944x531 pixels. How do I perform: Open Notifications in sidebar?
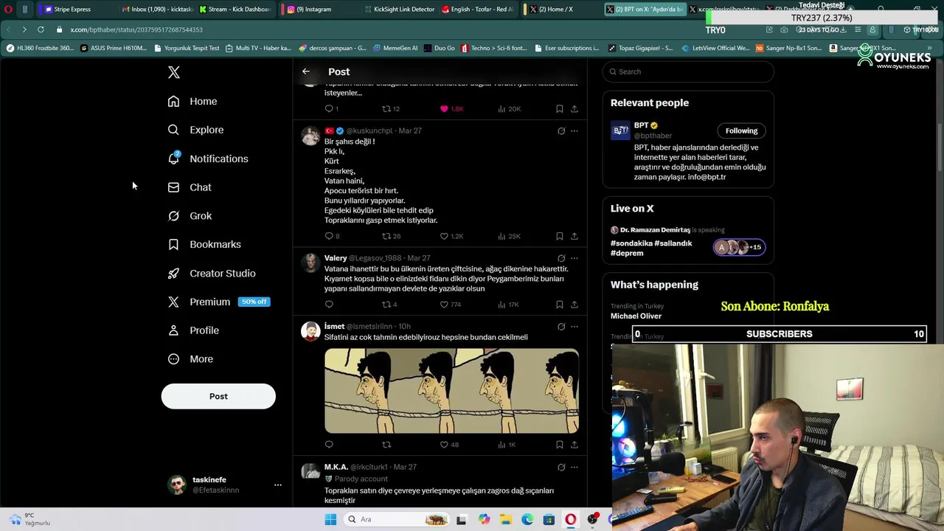tap(208, 159)
